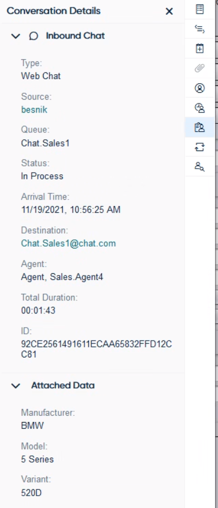218x508 pixels.
Task: Collapse the Attached Data section chevron
Action: [16, 386]
